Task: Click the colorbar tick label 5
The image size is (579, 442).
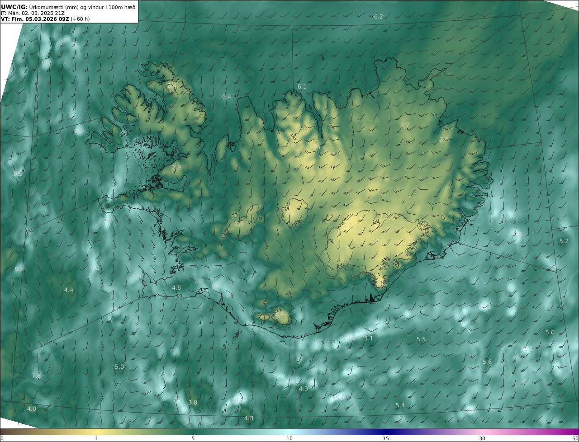Action: (193, 438)
